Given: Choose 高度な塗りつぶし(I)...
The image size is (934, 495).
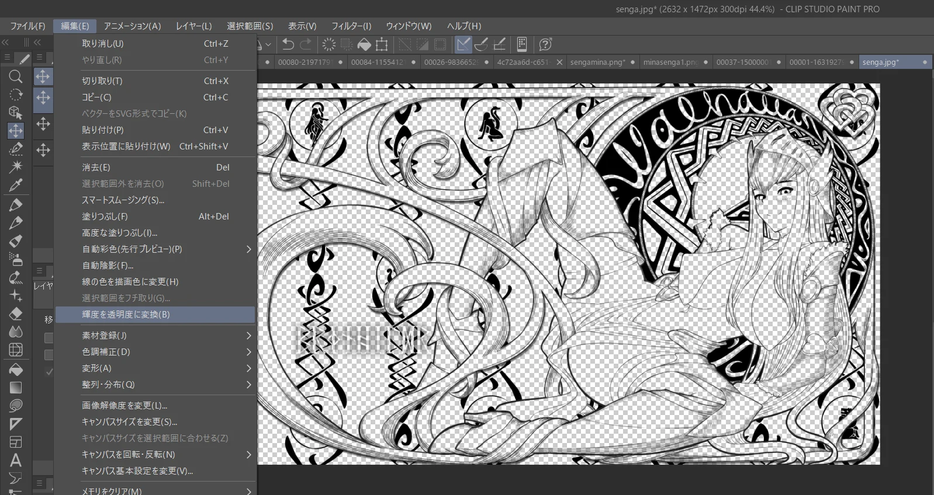Looking at the screenshot, I should 155,233.
